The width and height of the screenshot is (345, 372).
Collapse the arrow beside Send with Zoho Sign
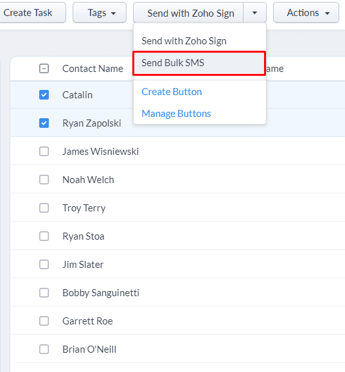(254, 13)
